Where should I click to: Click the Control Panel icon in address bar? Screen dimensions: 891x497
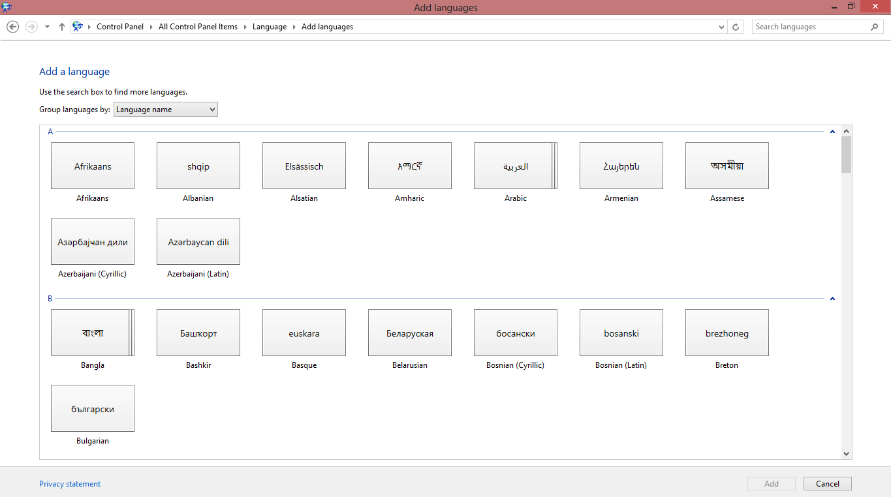78,27
